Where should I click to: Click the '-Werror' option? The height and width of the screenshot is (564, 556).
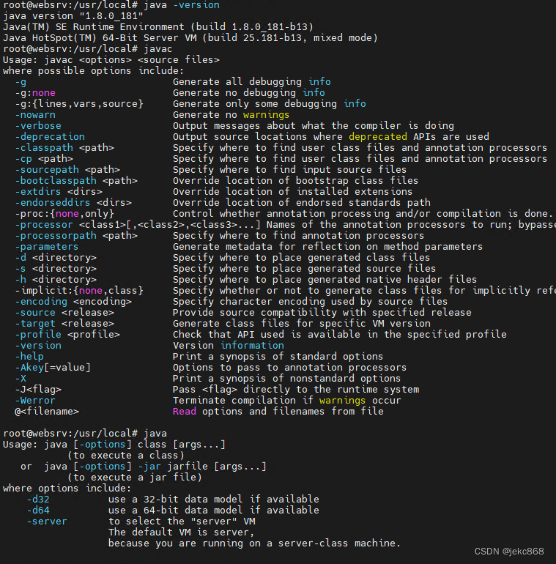(35, 401)
